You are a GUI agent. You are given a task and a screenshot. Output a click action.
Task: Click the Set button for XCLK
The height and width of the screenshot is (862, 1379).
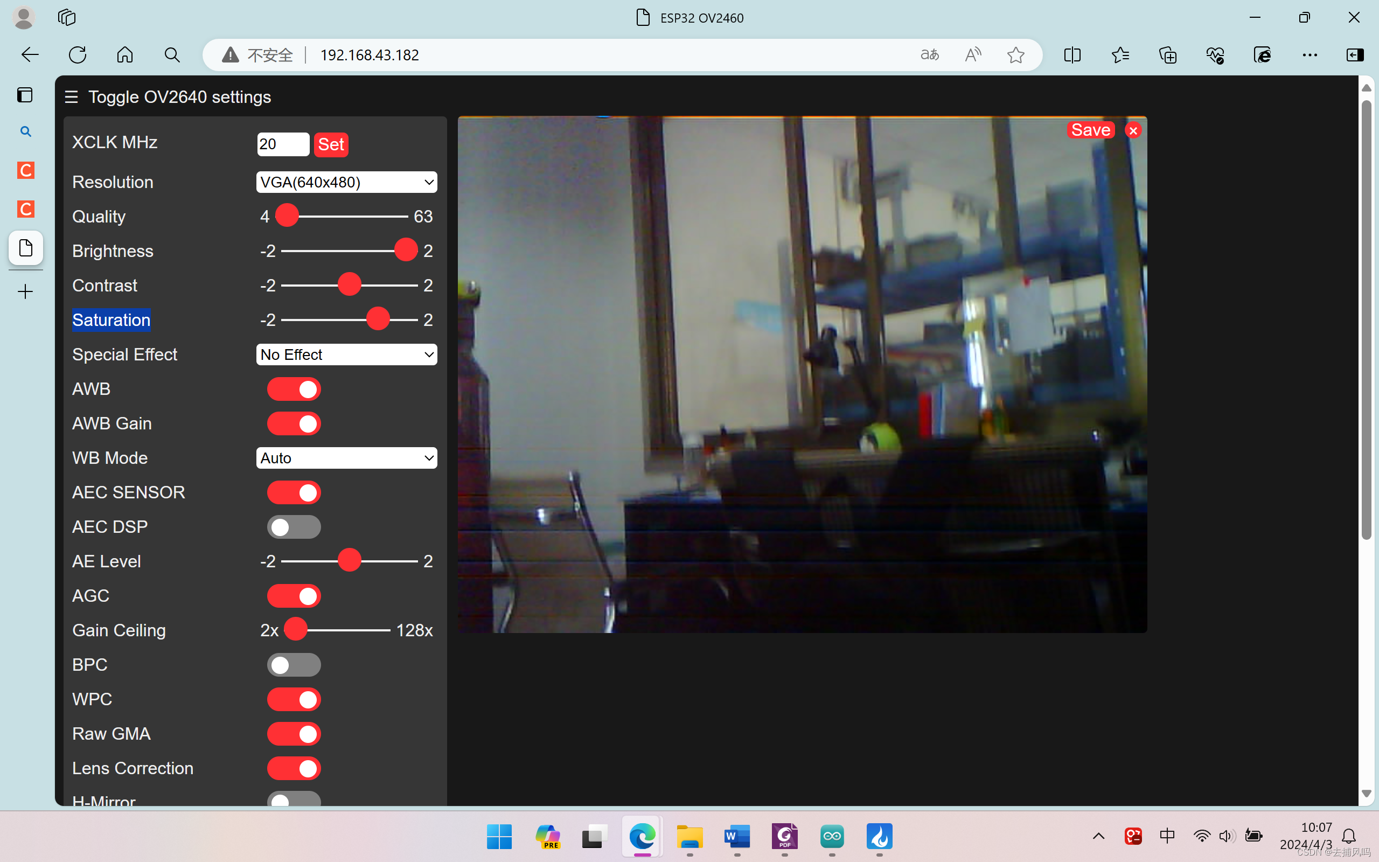[331, 144]
